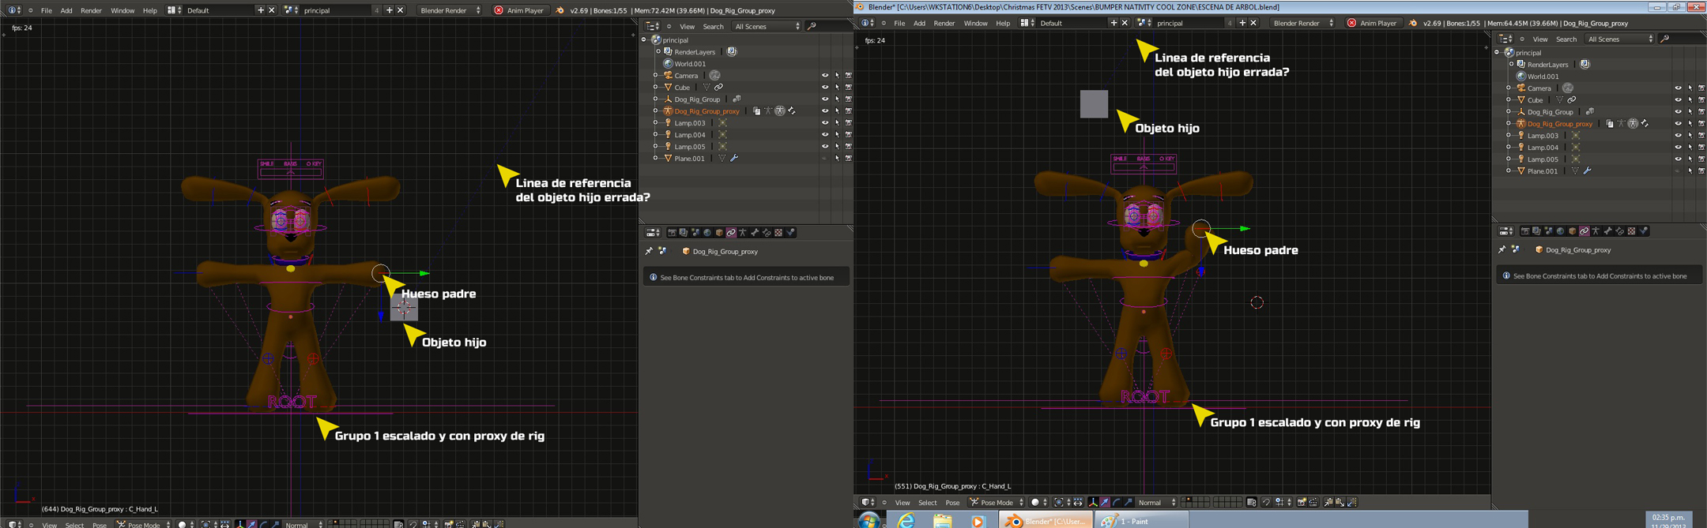The width and height of the screenshot is (1707, 528).
Task: Click Default screen layout field in left window
Action: (220, 10)
